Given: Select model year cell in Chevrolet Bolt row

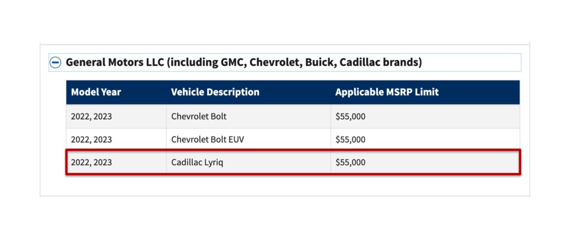Looking at the screenshot, I should pyautogui.click(x=117, y=116).
